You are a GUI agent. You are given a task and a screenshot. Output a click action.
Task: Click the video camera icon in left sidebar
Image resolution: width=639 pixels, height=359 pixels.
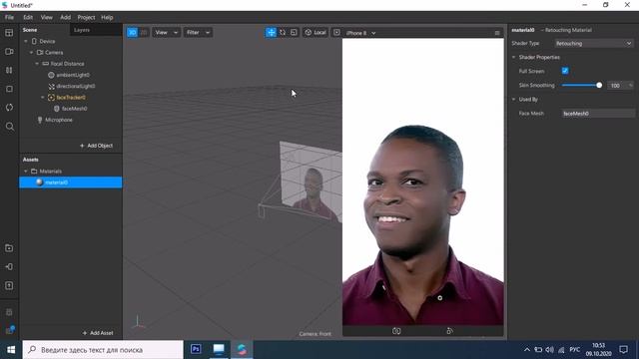[x=9, y=52]
